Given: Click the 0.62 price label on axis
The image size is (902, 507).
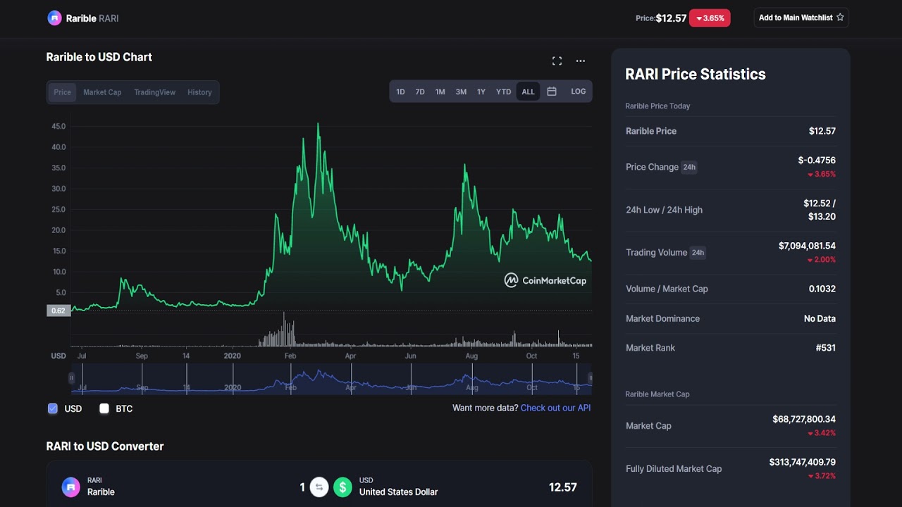Looking at the screenshot, I should coord(58,311).
